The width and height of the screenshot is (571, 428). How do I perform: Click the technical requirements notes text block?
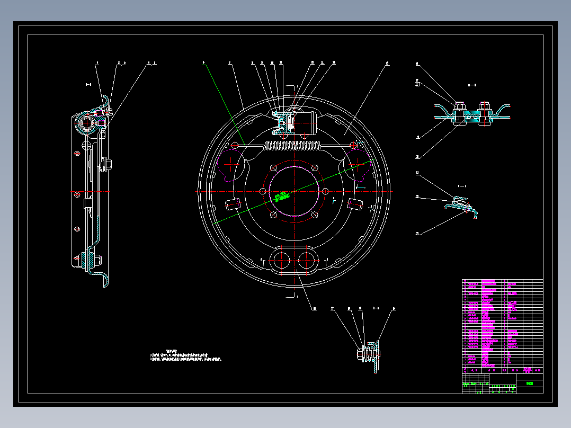pyautogui.click(x=185, y=356)
